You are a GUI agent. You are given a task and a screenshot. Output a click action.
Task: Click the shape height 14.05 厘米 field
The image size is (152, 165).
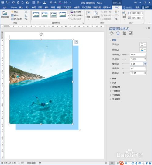136,13
